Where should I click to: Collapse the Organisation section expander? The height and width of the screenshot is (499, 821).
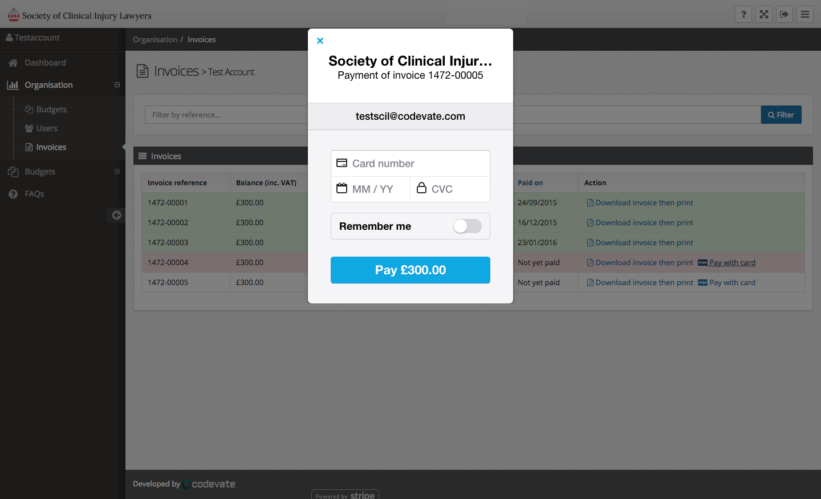click(117, 85)
